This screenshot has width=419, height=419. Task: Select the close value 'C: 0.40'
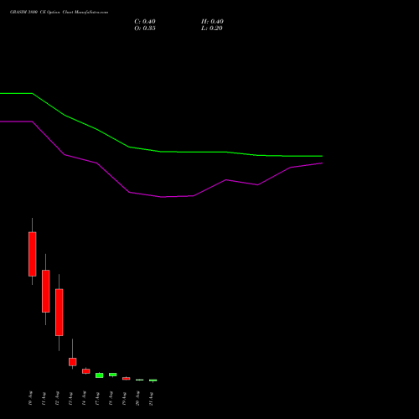tap(145, 22)
